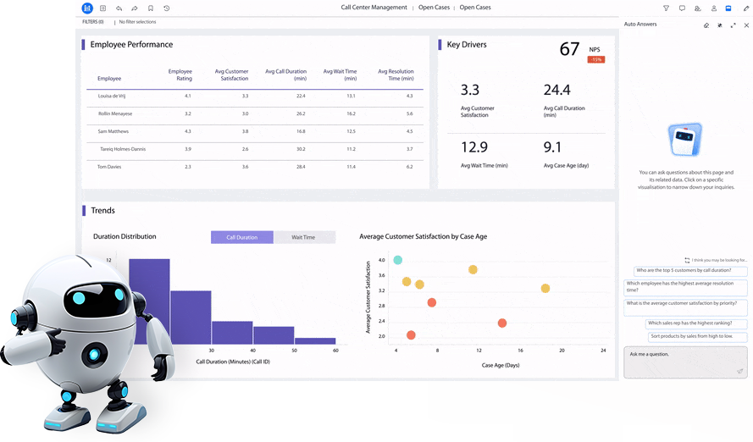Open the bookmark icon in toolbar
Image resolution: width=753 pixels, height=442 pixels.
click(x=151, y=8)
